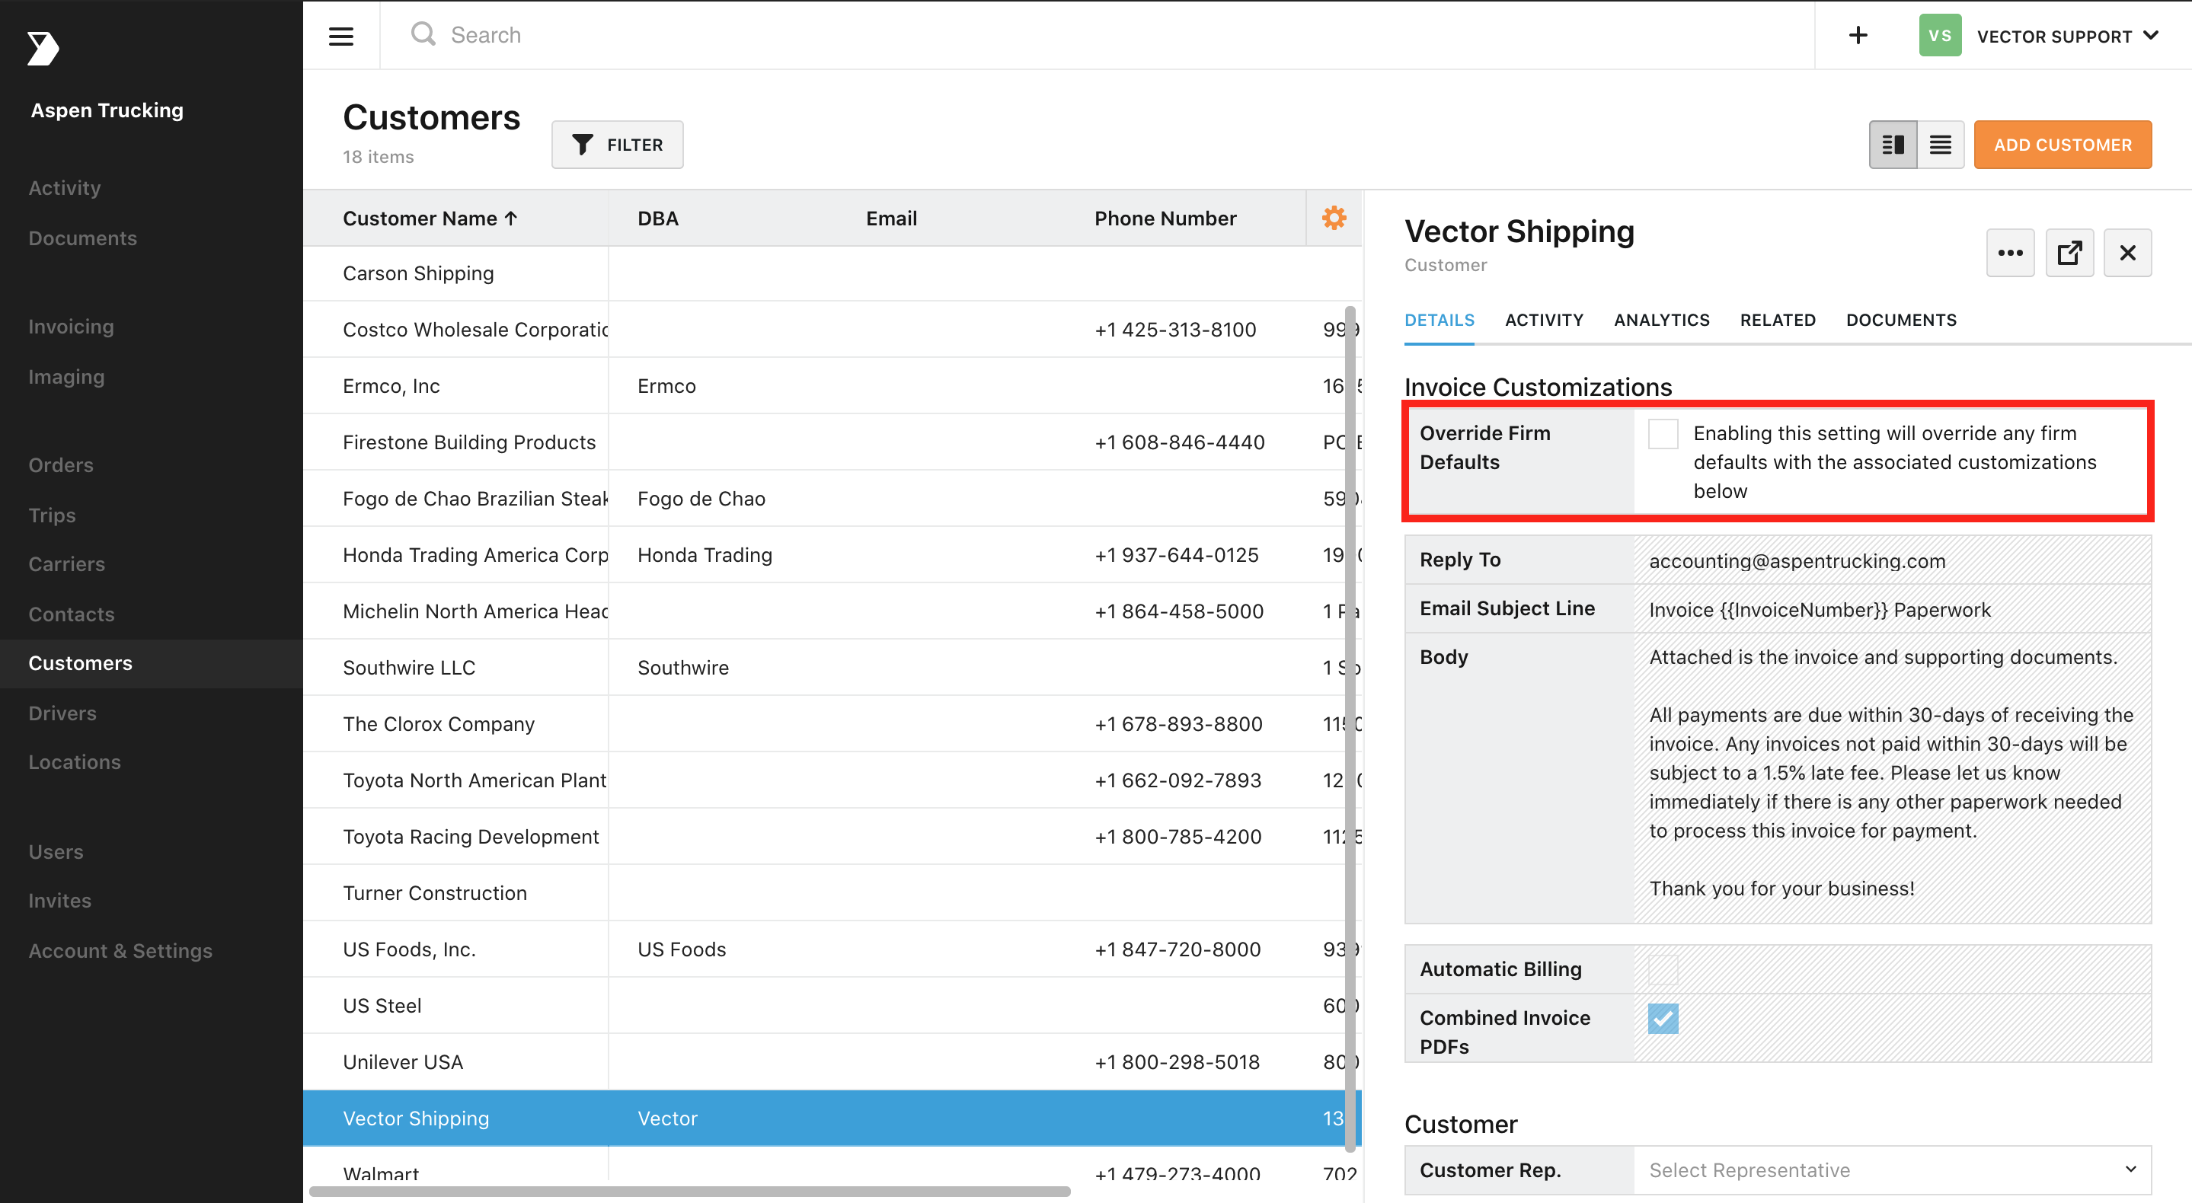Select the Turner Construction row
Screen dimensions: 2192x1203
click(x=832, y=893)
